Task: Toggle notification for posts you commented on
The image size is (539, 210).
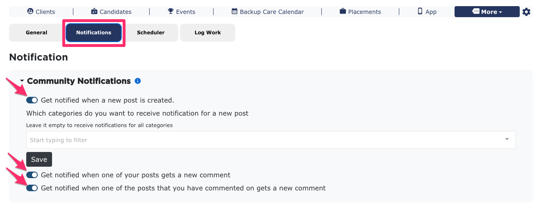Action: point(32,188)
